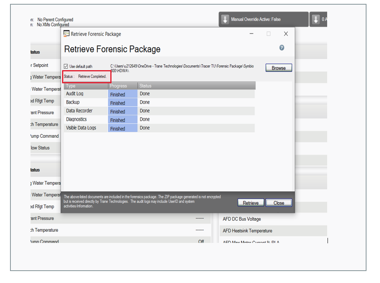This screenshot has width=380, height=283.
Task: Click the Retrieve button
Action: [x=251, y=203]
